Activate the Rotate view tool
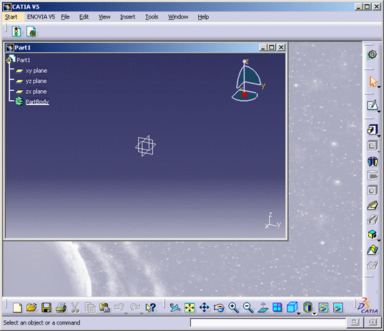The width and height of the screenshot is (384, 331). [219, 307]
